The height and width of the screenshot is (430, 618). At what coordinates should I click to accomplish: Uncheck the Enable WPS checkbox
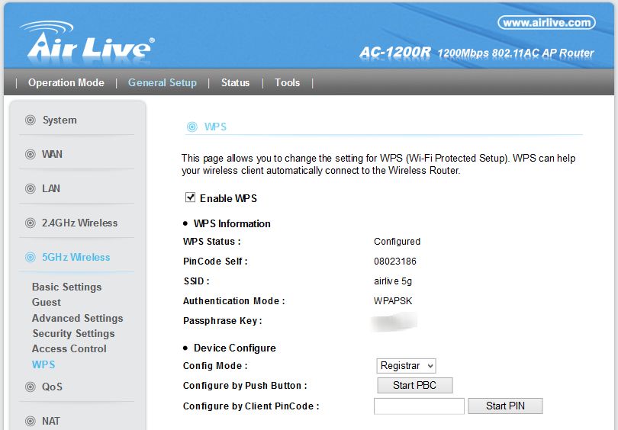pyautogui.click(x=191, y=197)
